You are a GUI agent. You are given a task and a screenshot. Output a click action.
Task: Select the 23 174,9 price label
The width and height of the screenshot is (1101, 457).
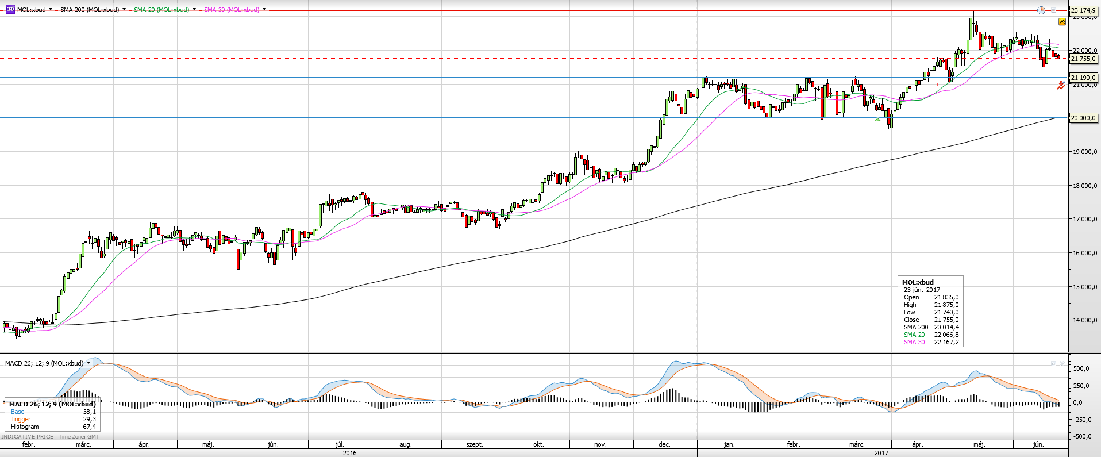[x=1083, y=10]
